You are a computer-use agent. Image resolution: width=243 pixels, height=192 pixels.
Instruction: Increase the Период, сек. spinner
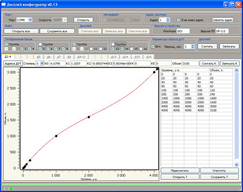point(192,45)
